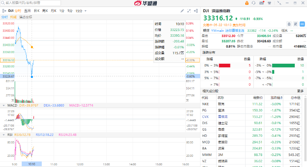Click the bell alert icon under price

tap(289, 24)
